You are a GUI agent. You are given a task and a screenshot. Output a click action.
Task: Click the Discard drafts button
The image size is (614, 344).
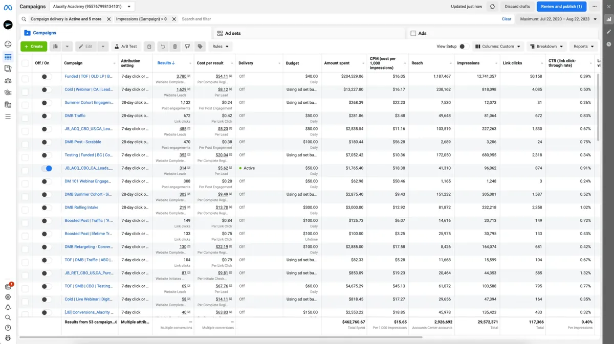(517, 7)
